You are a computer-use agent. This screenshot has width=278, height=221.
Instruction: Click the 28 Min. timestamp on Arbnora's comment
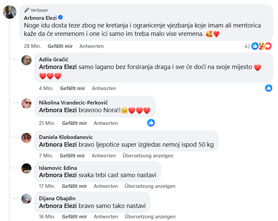pos(32,46)
